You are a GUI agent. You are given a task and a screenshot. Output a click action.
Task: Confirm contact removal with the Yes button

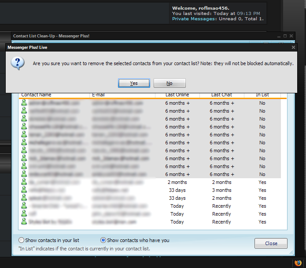click(134, 83)
